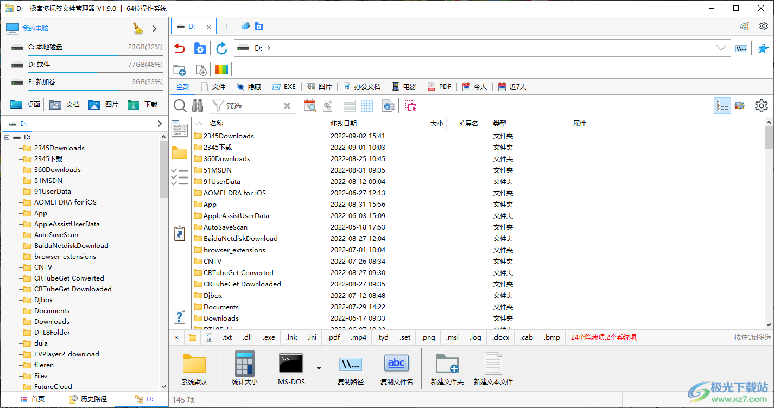774x408 pixels.
Task: Click the red undo back arrow
Action: tap(179, 48)
